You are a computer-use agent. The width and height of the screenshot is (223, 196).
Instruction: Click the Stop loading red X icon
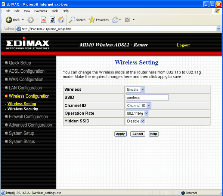tap(44, 20)
